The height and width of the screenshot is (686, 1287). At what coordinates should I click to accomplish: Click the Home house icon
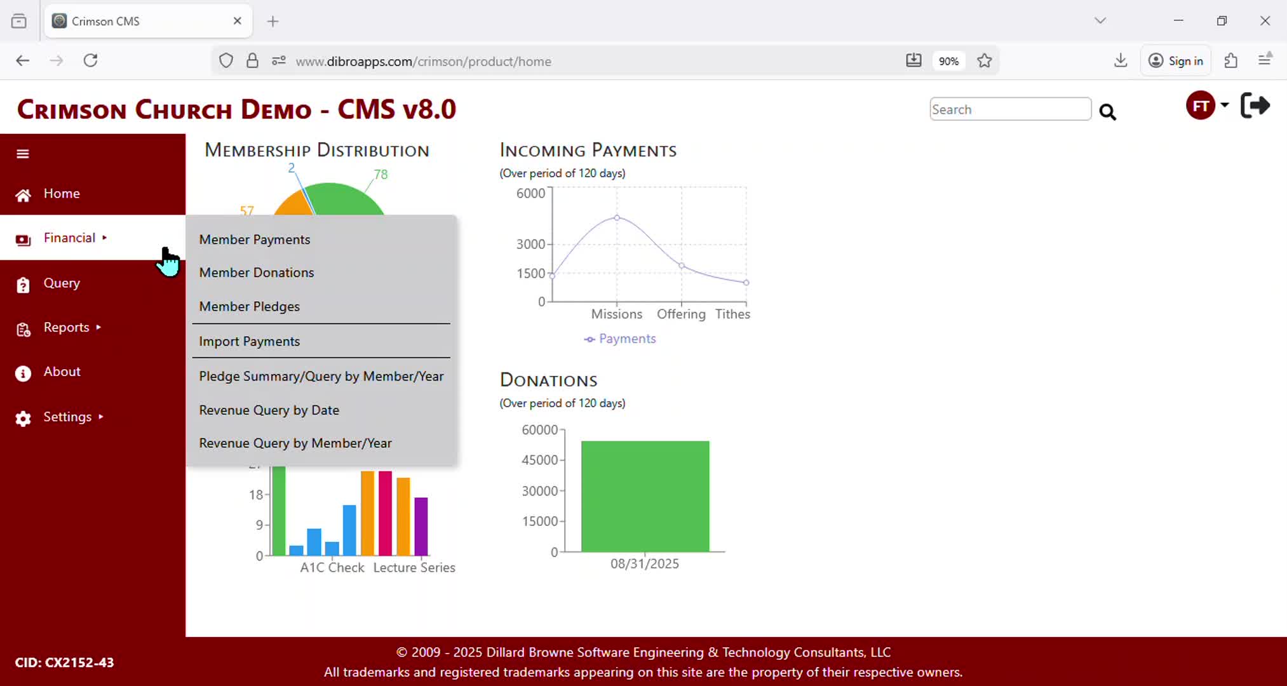pyautogui.click(x=23, y=195)
